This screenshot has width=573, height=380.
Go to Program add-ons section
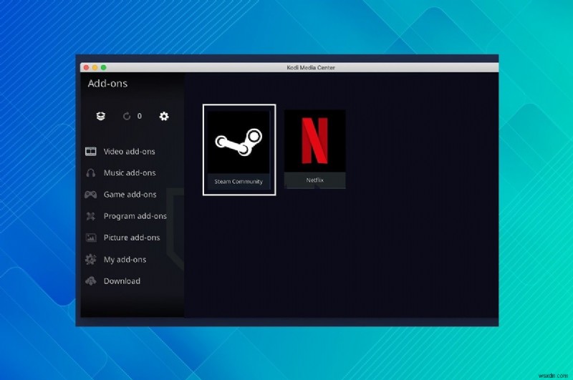point(135,216)
